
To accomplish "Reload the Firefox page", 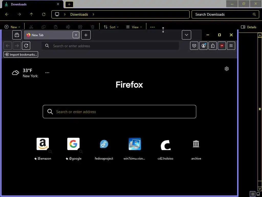I will coord(26,46).
